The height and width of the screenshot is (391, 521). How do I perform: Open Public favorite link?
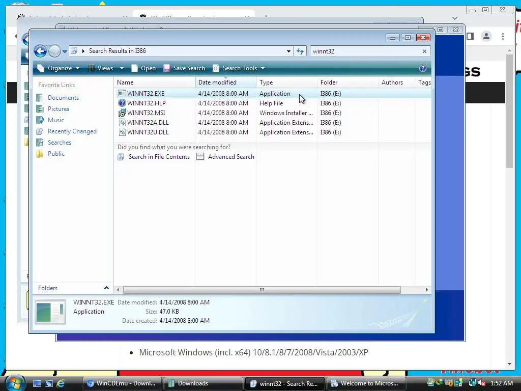click(56, 154)
